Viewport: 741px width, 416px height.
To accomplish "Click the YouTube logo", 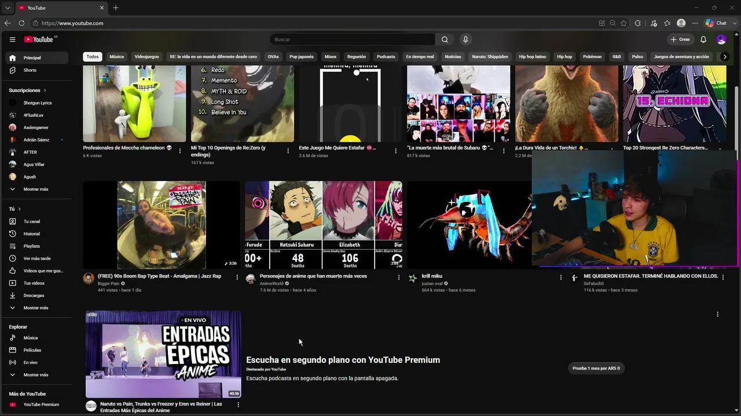I will coord(38,39).
